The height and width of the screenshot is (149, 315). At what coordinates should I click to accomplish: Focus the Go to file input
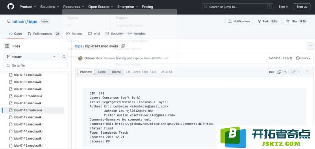click(x=35, y=65)
